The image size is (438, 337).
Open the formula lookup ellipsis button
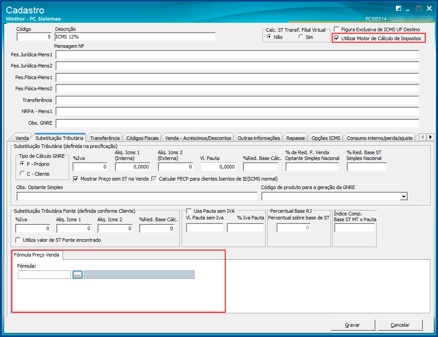pos(77,275)
